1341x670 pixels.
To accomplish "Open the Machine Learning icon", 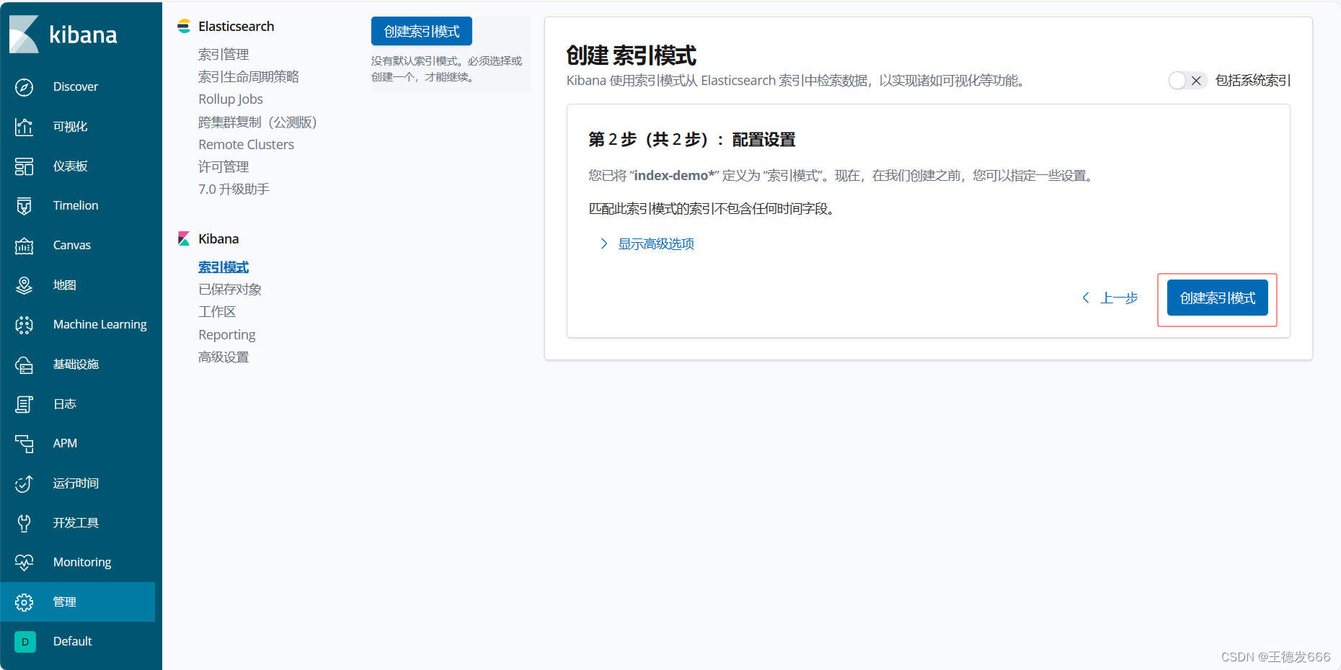I will tap(24, 325).
